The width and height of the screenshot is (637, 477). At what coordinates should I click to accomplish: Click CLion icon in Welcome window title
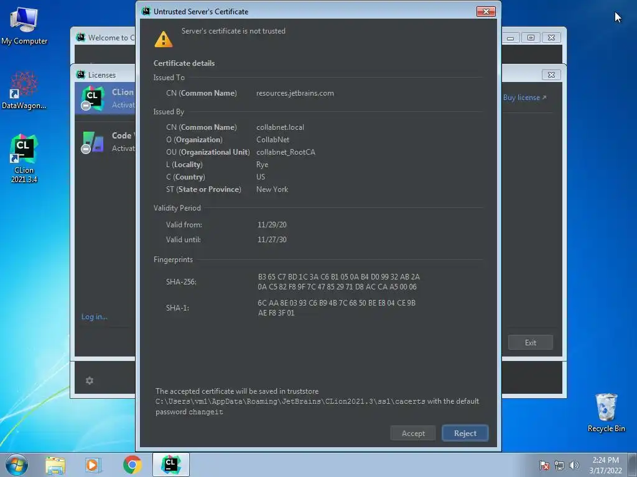(80, 37)
